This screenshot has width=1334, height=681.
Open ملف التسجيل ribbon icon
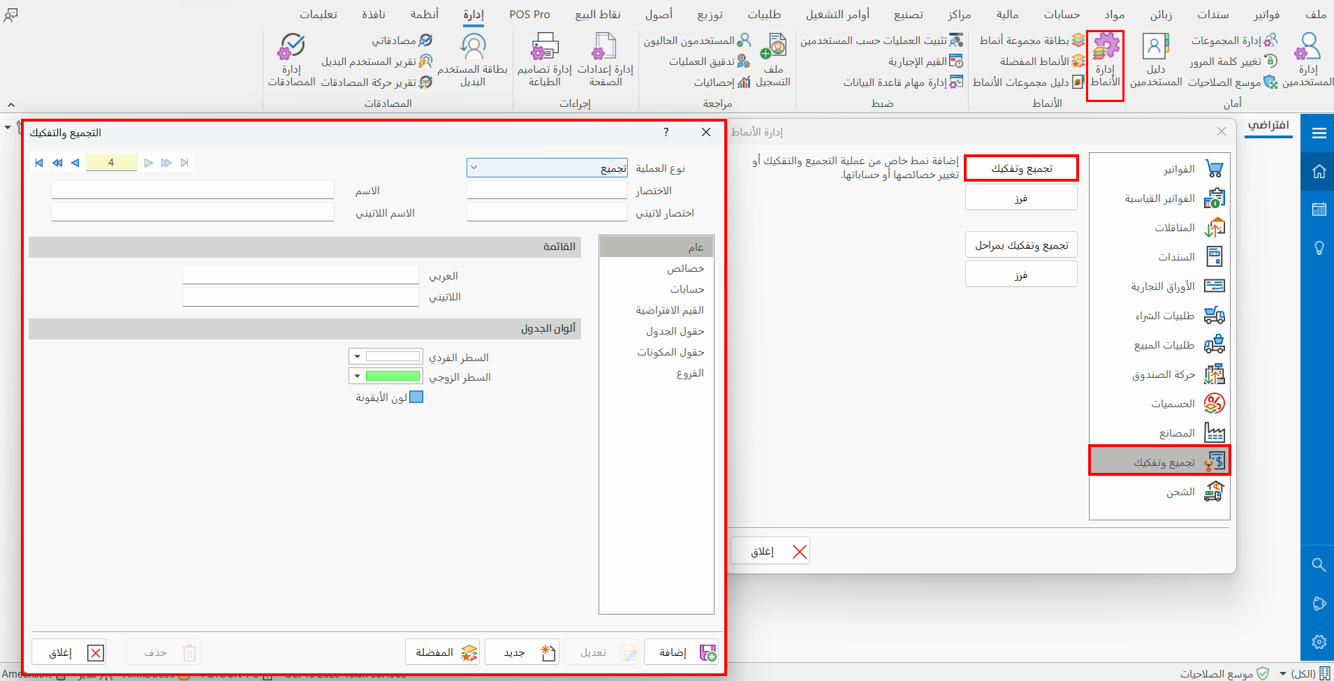[773, 61]
